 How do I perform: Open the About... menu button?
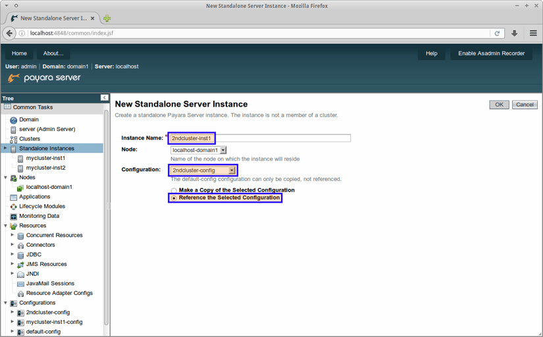(x=53, y=53)
